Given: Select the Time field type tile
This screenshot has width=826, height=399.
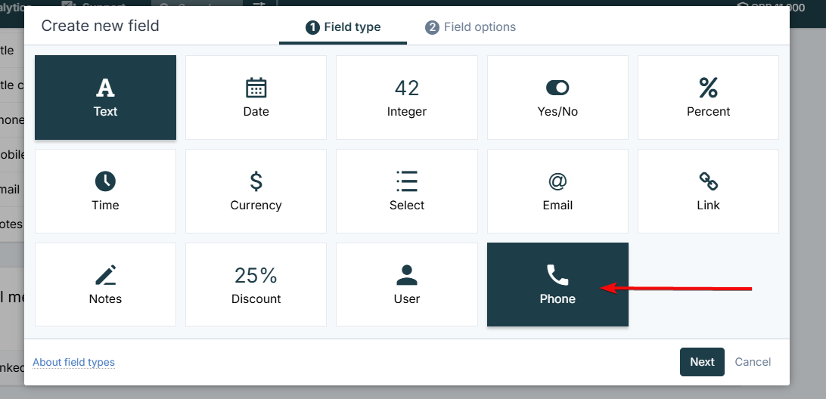Looking at the screenshot, I should [105, 191].
